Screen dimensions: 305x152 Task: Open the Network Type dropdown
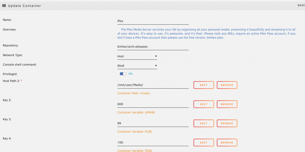[137, 56]
